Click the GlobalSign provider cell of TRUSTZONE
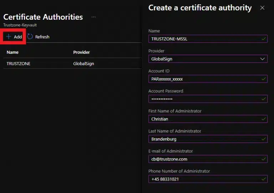Viewport: 274px width, 193px height. click(83, 63)
